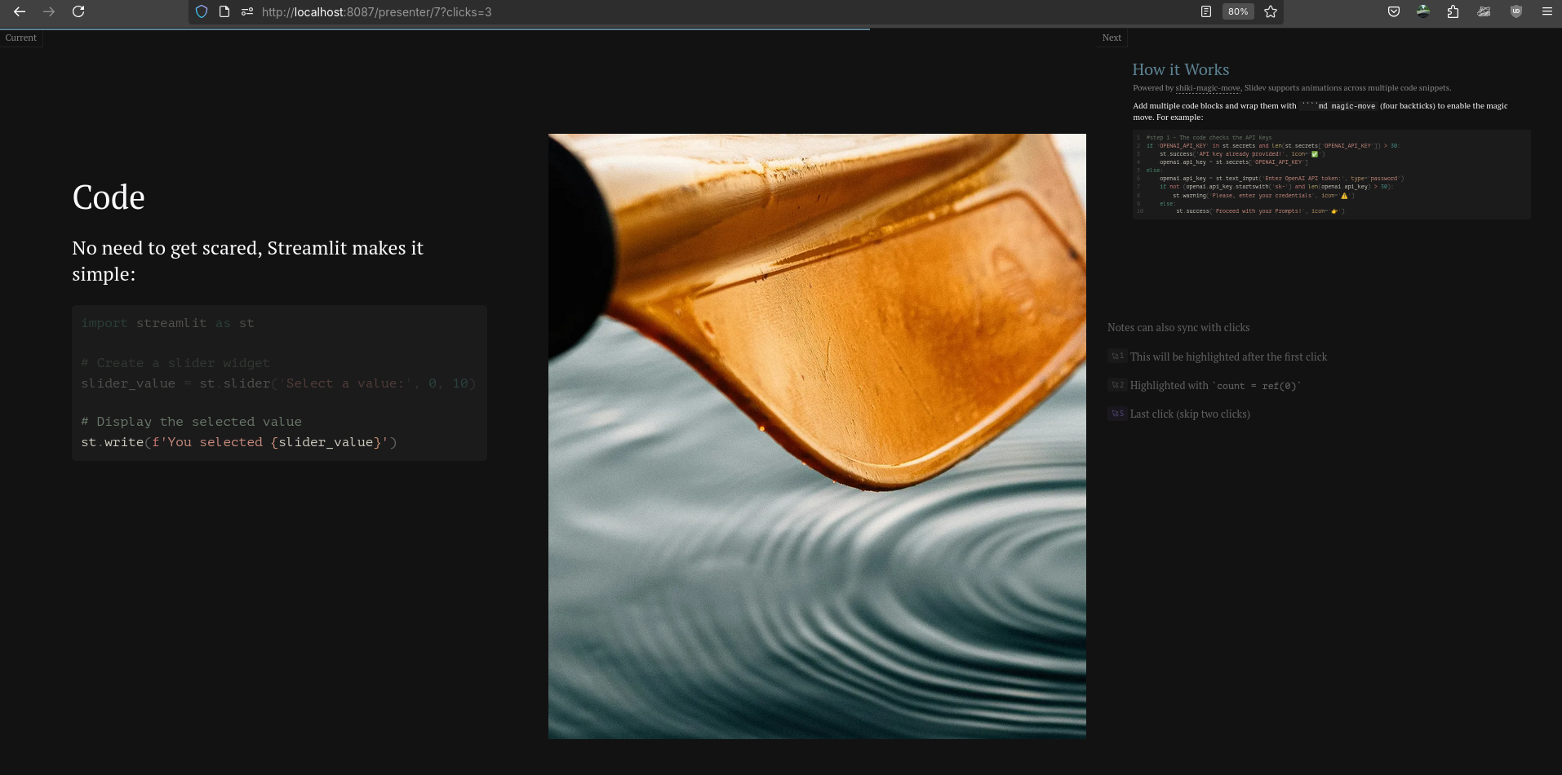Screen dimensions: 1562x775
Task: Click the 'slider_value = st.slider' code line
Action: [278, 383]
